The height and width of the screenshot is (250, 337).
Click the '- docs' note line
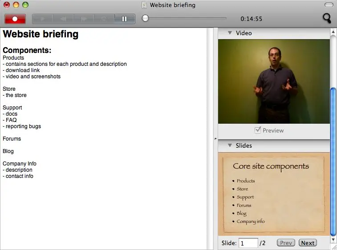[10, 114]
